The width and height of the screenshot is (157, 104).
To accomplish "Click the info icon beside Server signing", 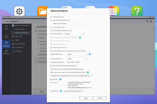I will 61,91.
